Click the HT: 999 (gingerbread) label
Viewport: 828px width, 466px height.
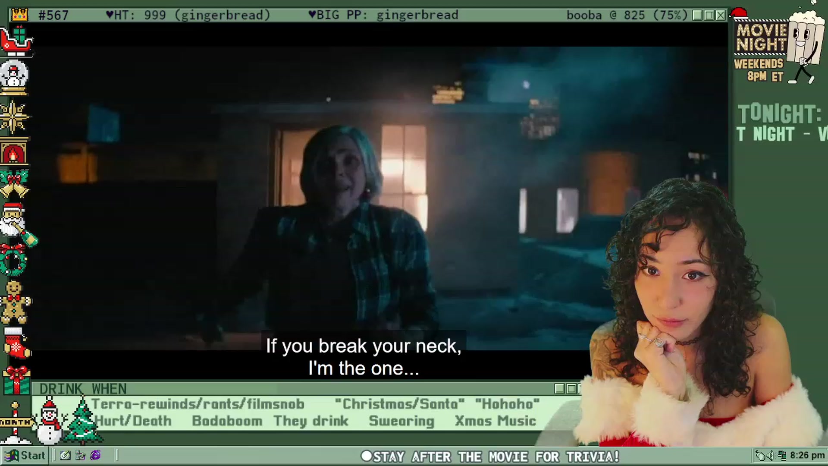coord(188,15)
